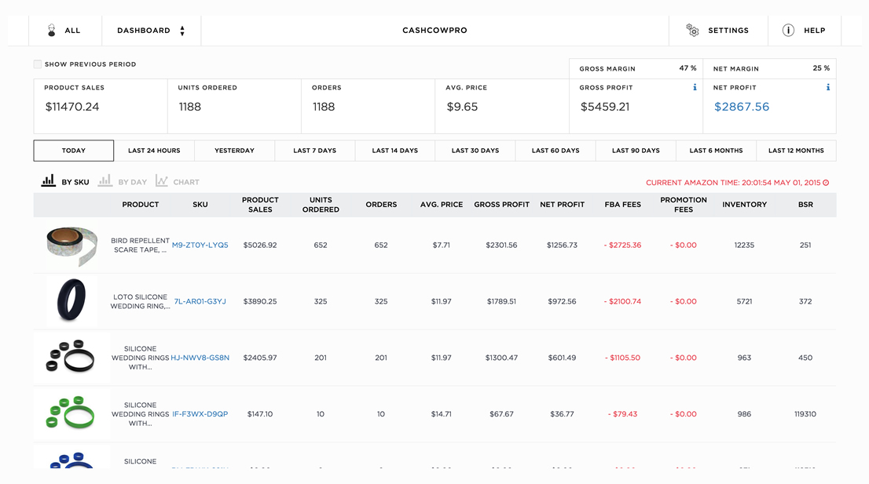This screenshot has width=869, height=484.
Task: Click Gross Profit info icon
Action: (695, 87)
